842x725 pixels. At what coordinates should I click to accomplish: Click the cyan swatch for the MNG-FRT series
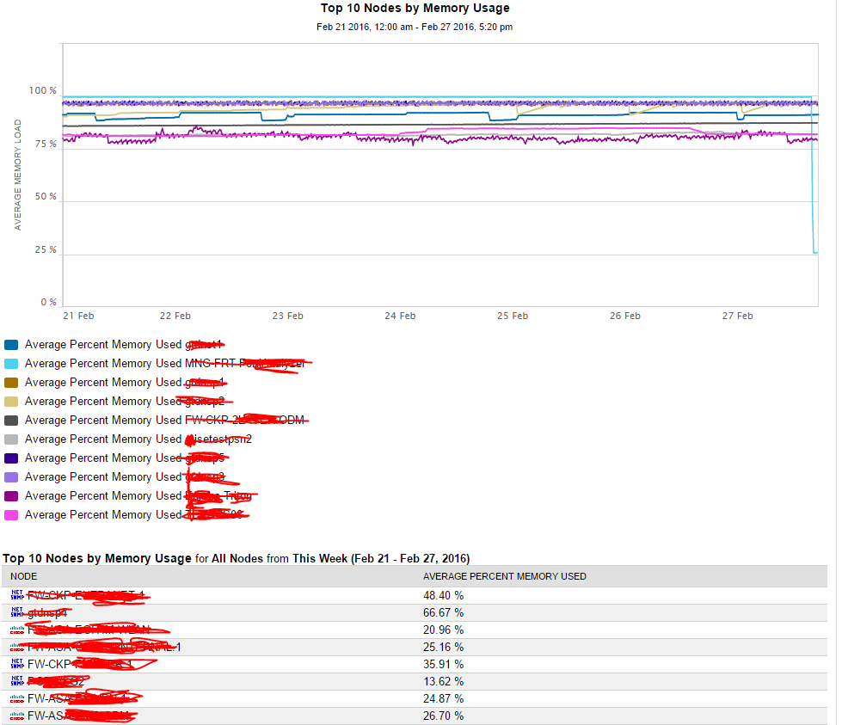11,364
